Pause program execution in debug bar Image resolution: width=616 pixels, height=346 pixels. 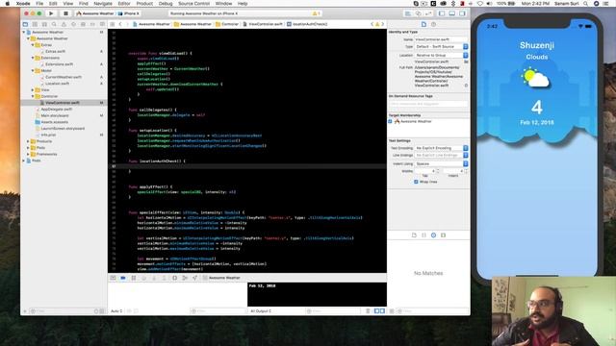coord(134,278)
